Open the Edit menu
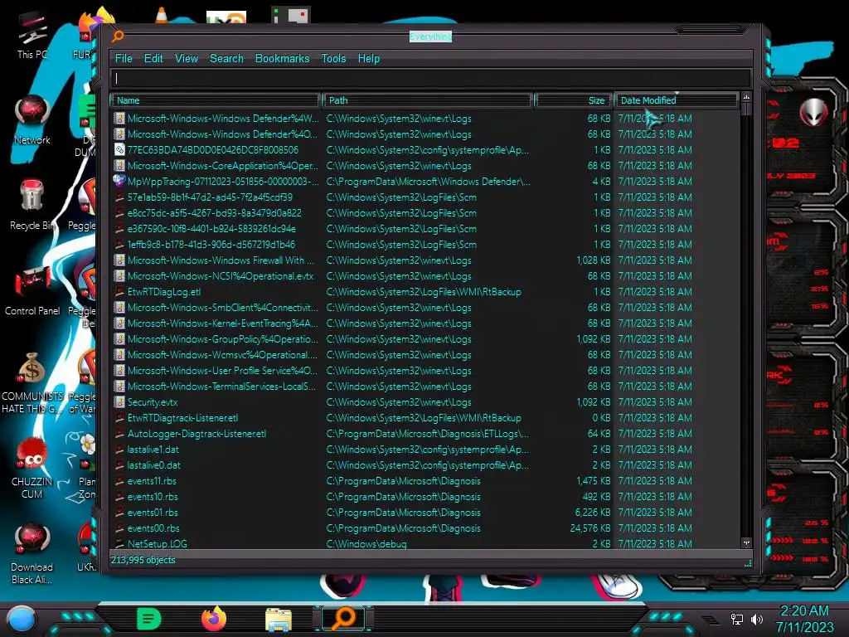The width and height of the screenshot is (849, 637). point(153,59)
